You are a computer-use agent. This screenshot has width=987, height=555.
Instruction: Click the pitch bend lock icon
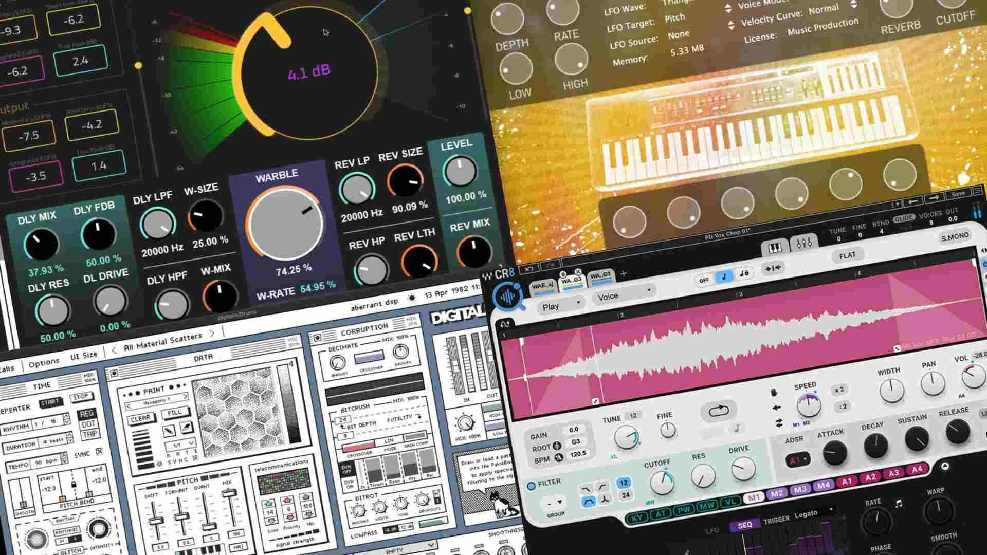(74, 485)
